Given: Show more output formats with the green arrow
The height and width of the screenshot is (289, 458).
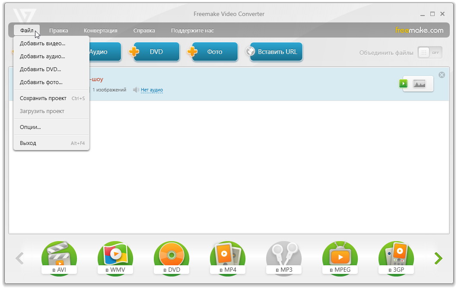Looking at the screenshot, I should click(439, 258).
